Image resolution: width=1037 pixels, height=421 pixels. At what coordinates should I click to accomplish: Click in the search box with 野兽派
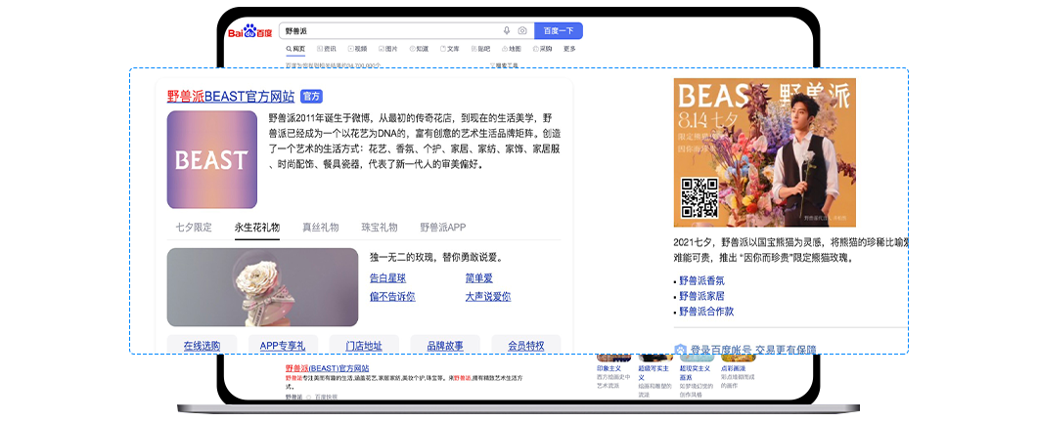coord(391,31)
